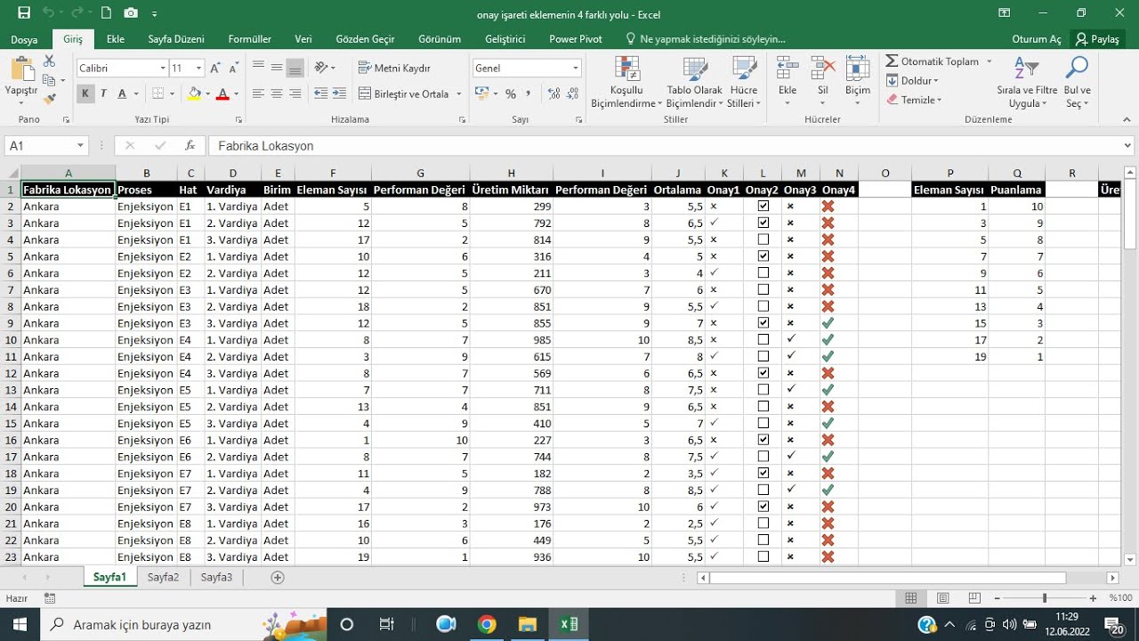
Task: Click the Format Painter brush icon
Action: (x=50, y=99)
